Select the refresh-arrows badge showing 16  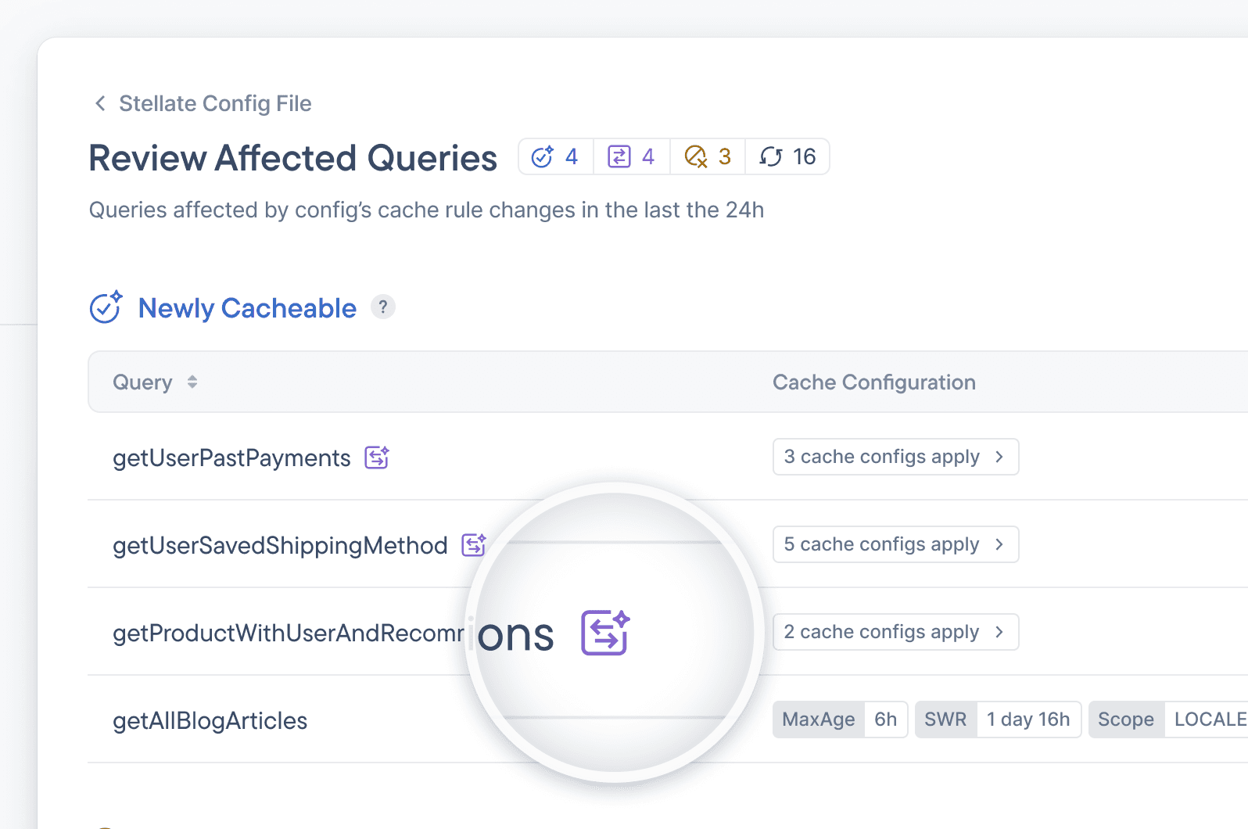(787, 157)
